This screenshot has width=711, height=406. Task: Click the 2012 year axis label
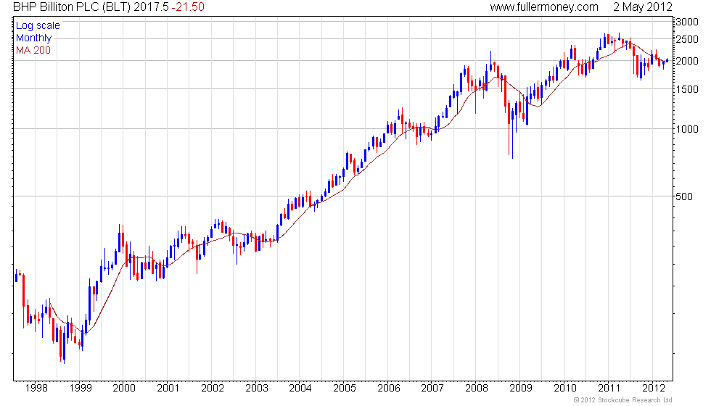pos(654,388)
